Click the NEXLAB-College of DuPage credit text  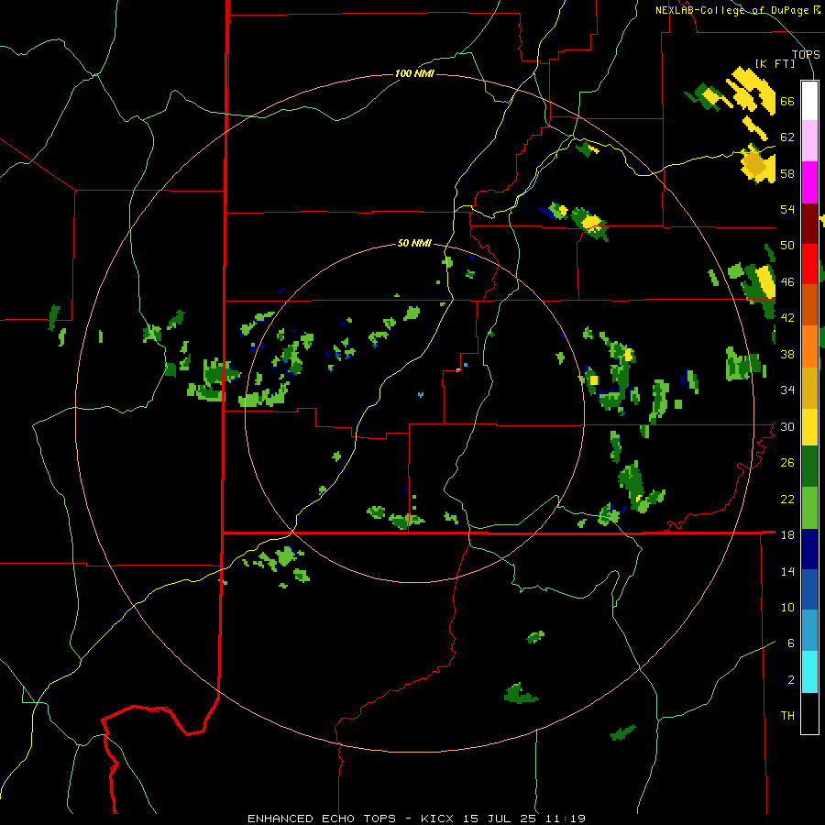[738, 10]
